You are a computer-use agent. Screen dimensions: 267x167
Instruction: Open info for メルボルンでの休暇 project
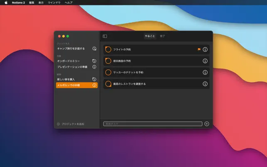pos(94,85)
